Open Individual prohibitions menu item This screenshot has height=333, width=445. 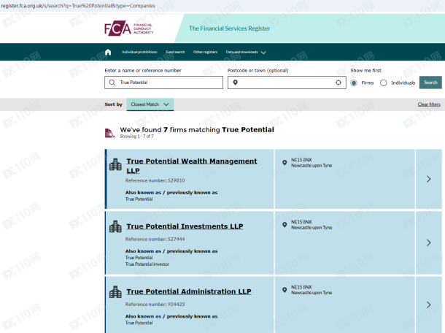point(139,52)
